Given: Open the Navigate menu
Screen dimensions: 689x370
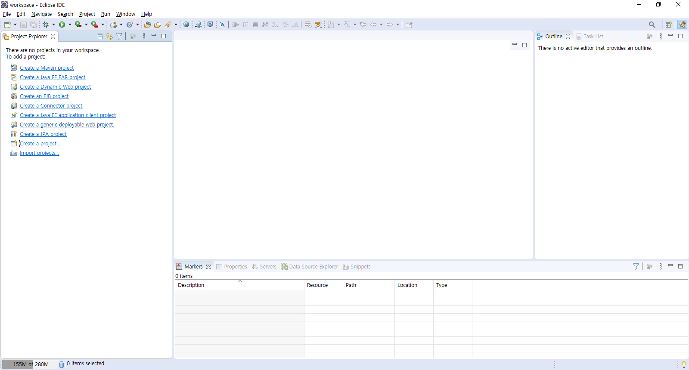Looking at the screenshot, I should [41, 14].
